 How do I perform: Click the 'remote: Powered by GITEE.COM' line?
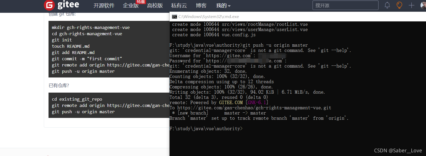coord(219,103)
